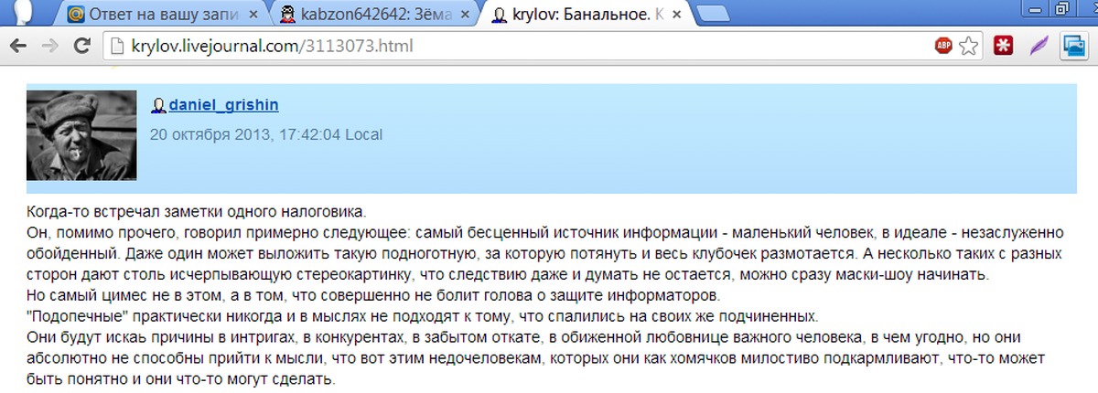The width and height of the screenshot is (1098, 393).
Task: Open a new tab with the new-tab button
Action: tap(722, 14)
